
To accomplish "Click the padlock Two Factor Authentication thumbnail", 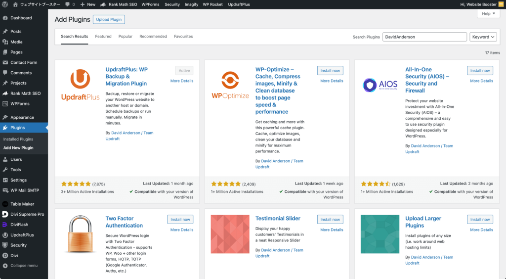I will [x=81, y=234].
